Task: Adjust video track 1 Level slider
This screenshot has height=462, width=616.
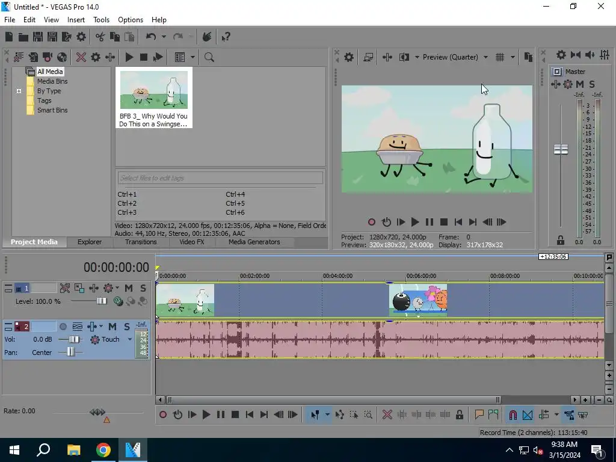Action: pyautogui.click(x=102, y=301)
